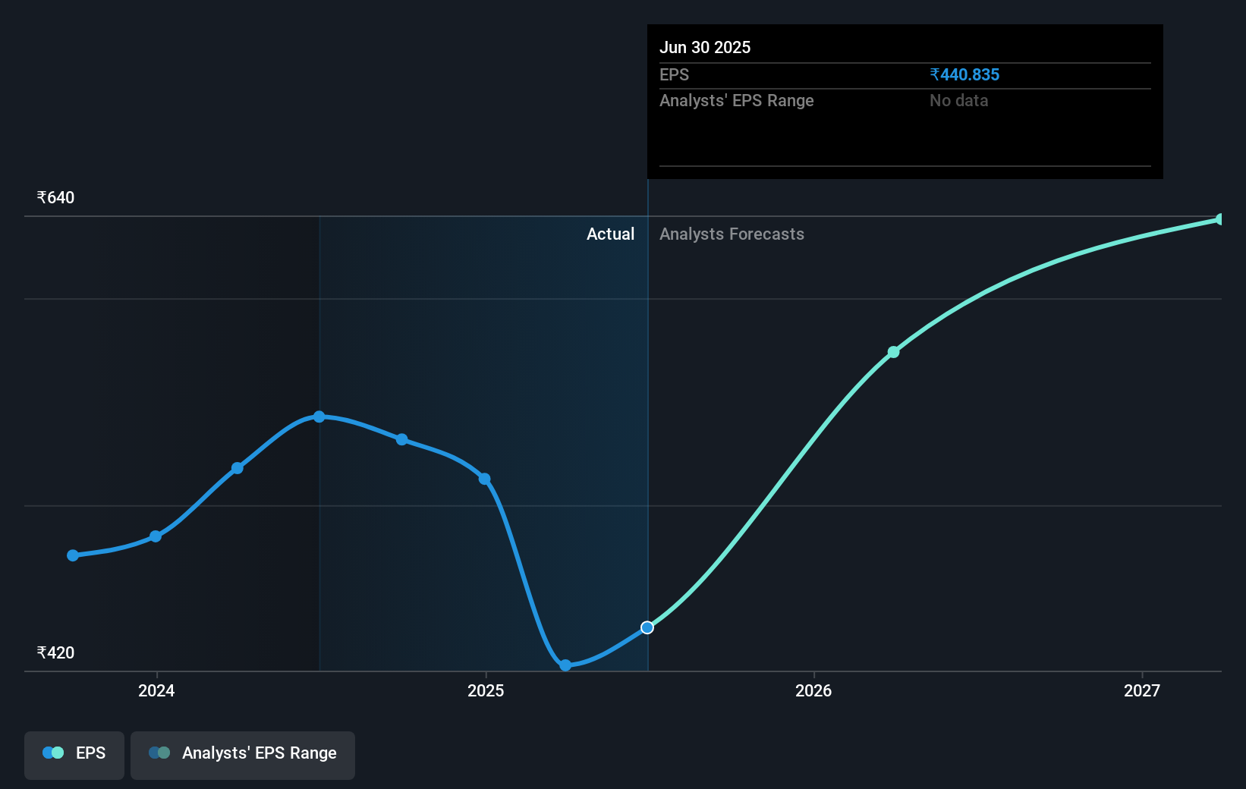Click the ₹640 y-axis label

tap(56, 198)
